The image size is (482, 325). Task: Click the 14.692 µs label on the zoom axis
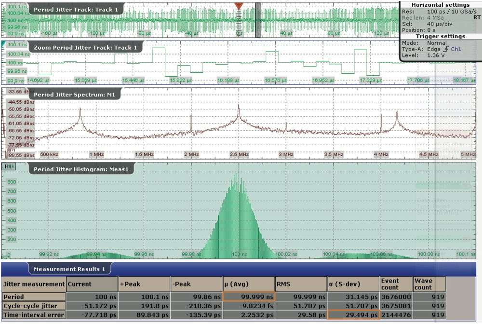click(x=38, y=80)
